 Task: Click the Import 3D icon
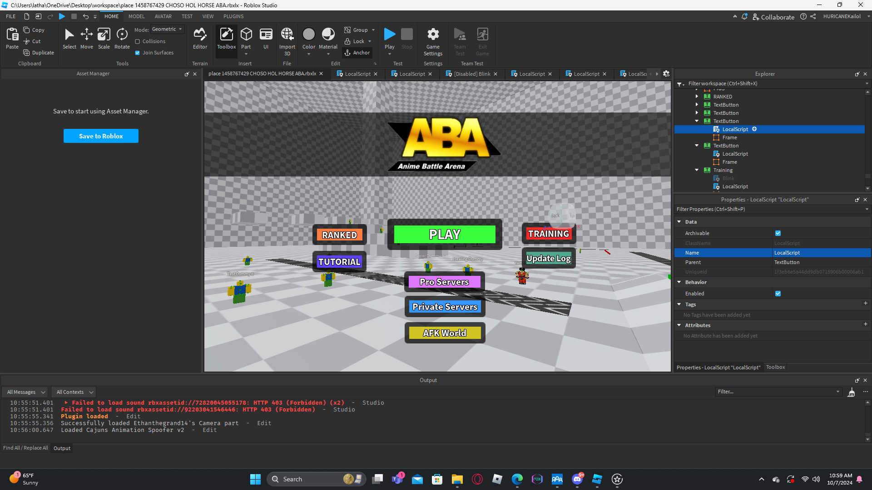pyautogui.click(x=287, y=38)
